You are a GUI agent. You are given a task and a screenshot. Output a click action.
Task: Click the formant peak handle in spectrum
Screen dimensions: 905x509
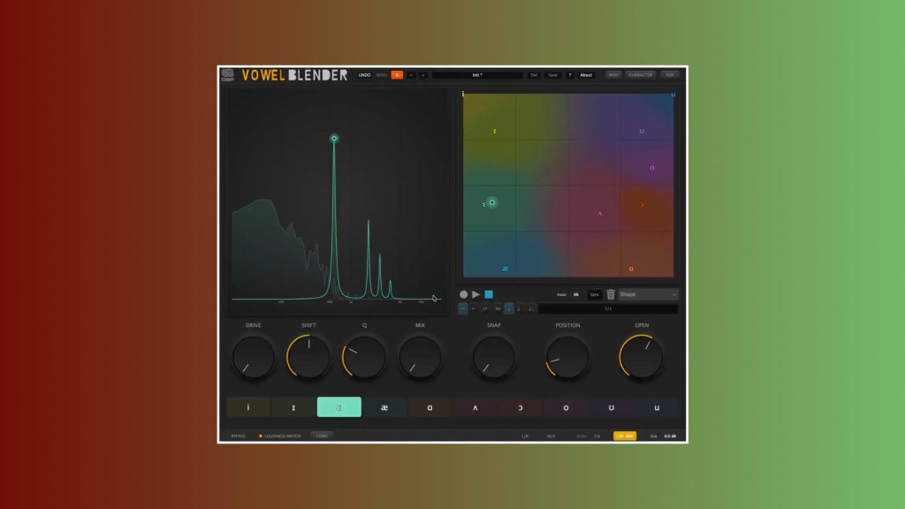[x=334, y=139]
